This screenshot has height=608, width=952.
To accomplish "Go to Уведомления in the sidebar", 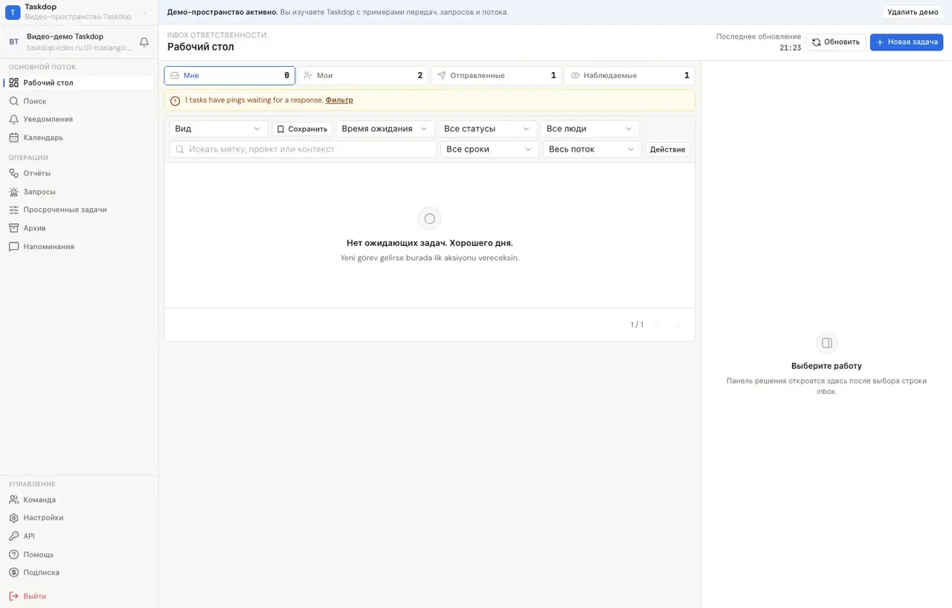I will pos(79,119).
